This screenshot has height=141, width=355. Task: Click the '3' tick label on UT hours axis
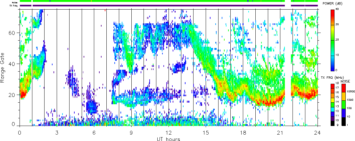click(57, 132)
